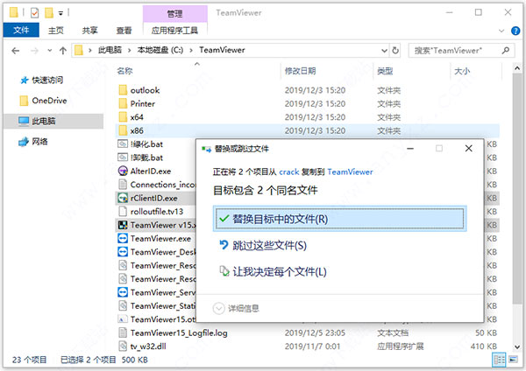This screenshot has height=371, width=526.
Task: Open the help question mark icon
Action: [x=515, y=31]
